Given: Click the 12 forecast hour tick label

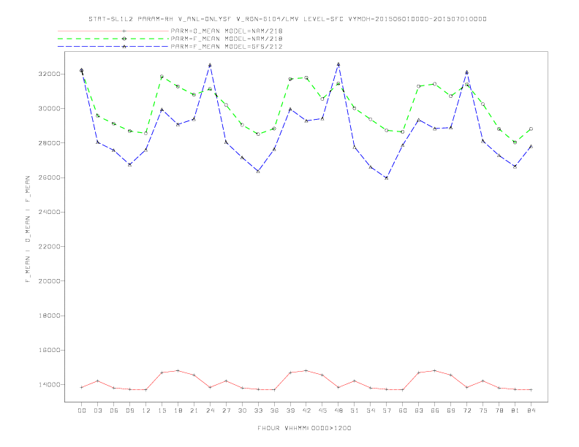Looking at the screenshot, I should point(146,410).
